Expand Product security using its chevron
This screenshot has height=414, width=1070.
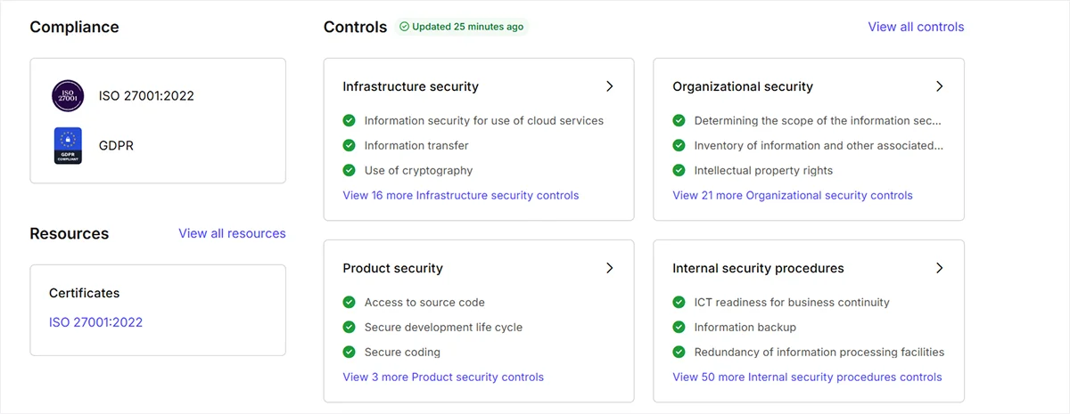point(610,268)
